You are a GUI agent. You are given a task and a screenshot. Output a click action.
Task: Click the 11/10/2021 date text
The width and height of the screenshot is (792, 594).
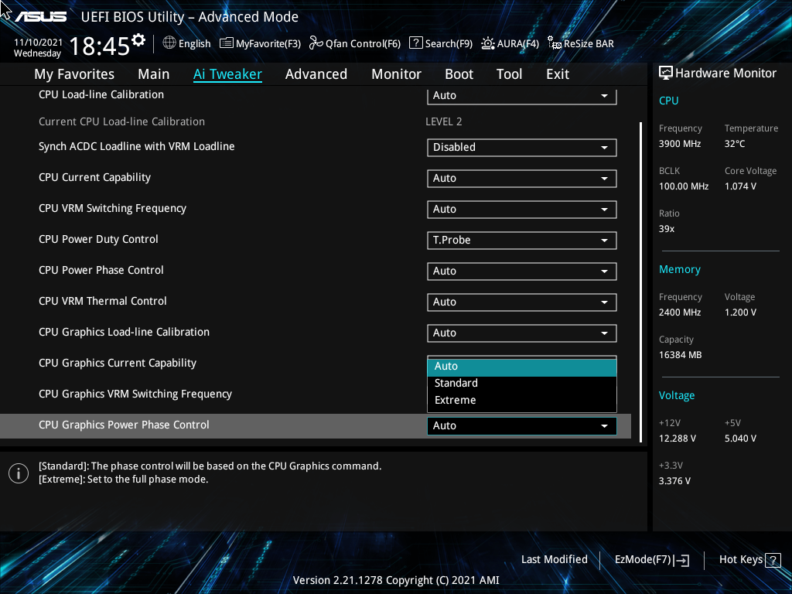(x=39, y=43)
